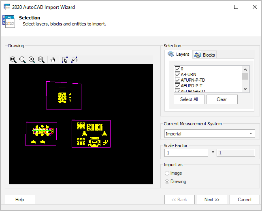Viewport: 262px width, 211px height.
Task: Choose the Image import radio button
Action: coord(167,173)
